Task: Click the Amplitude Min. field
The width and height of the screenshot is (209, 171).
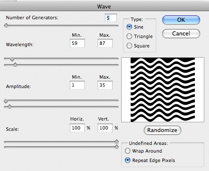Action: tap(77, 85)
